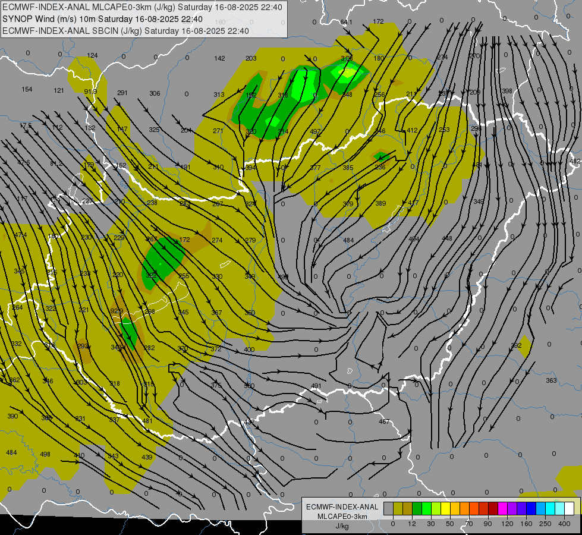Click the map value 325

tap(154, 130)
